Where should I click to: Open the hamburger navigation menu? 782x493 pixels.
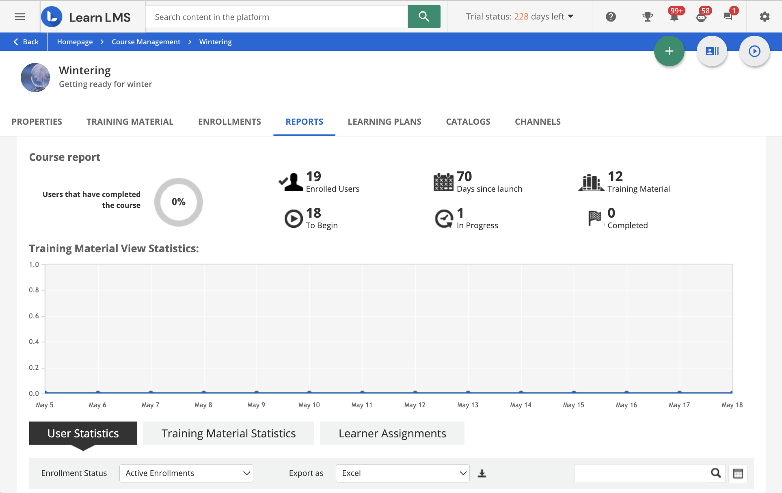[19, 16]
